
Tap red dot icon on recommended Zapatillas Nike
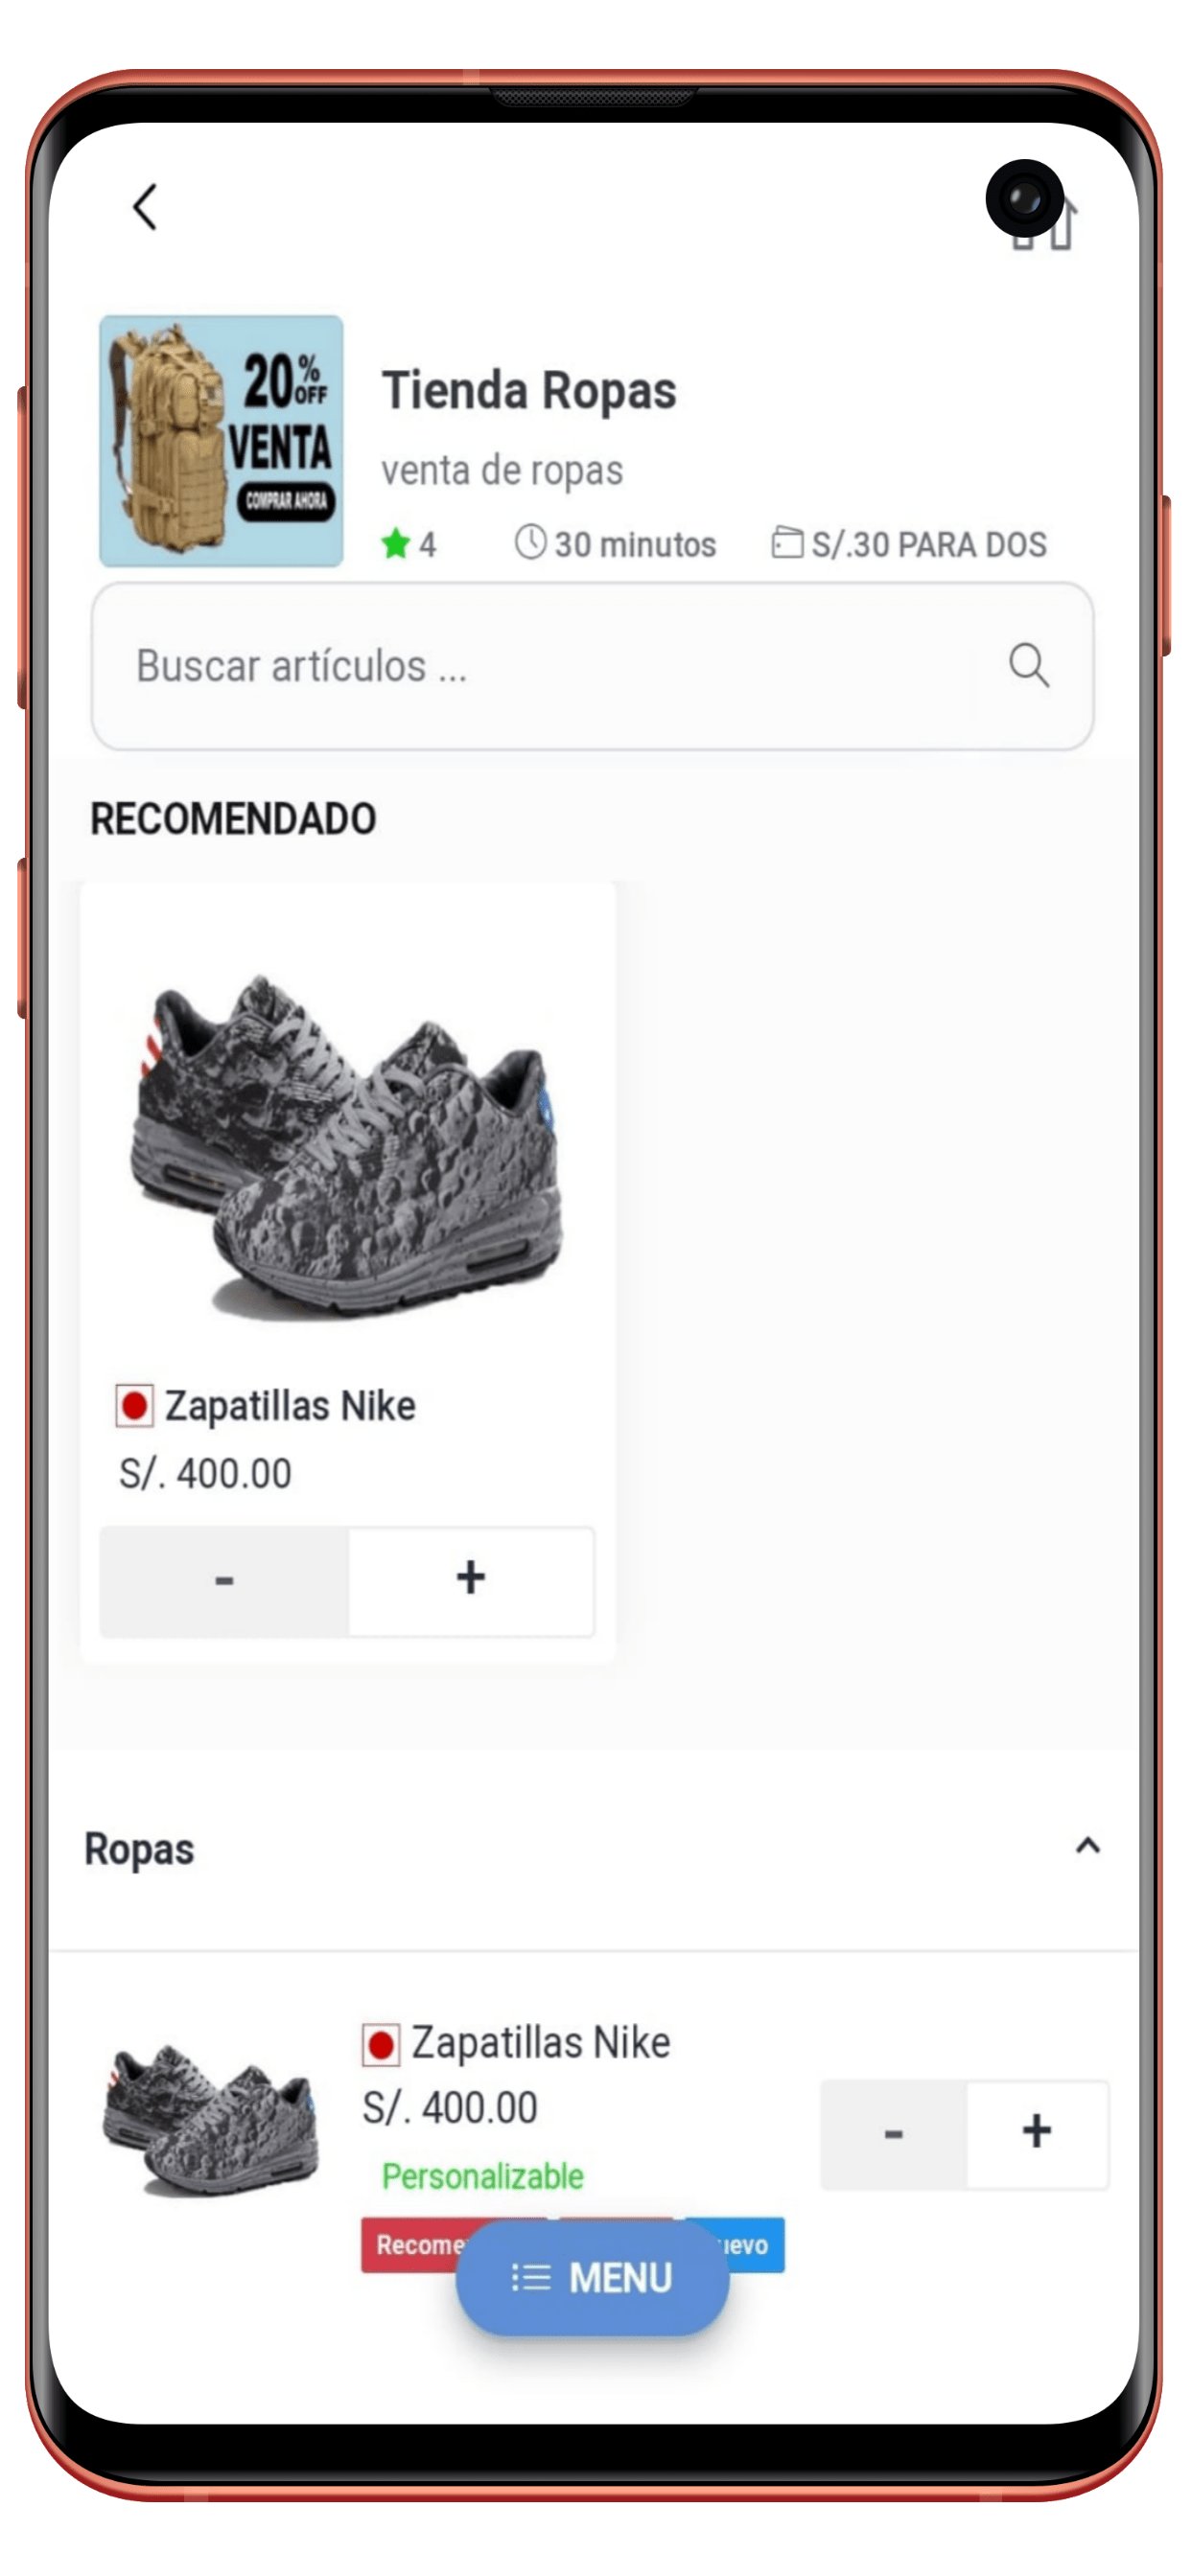134,1406
